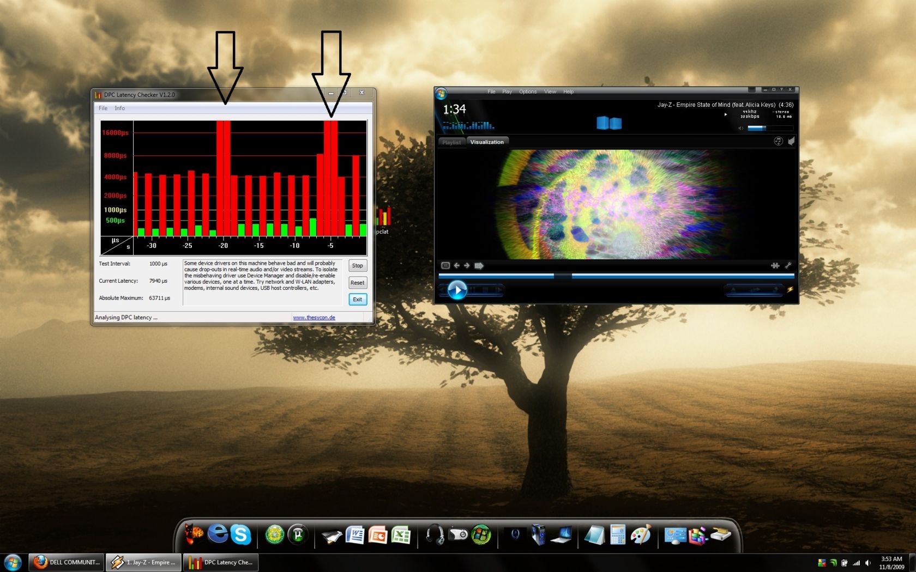Open the Info menu in DPC Latency Checker
The width and height of the screenshot is (916, 572).
tap(120, 108)
